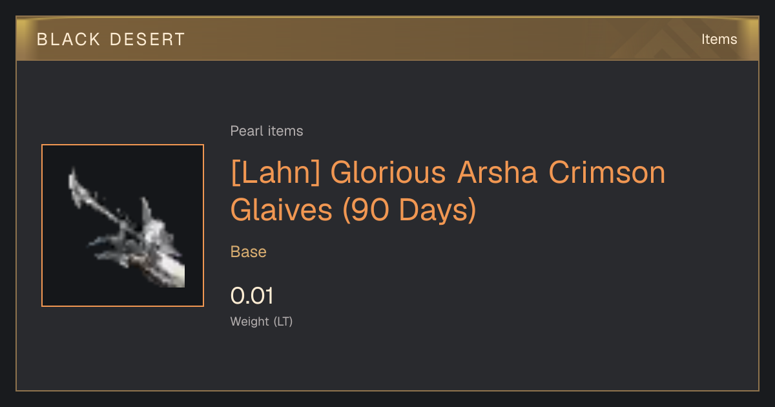The height and width of the screenshot is (407, 775).
Task: Click the word Glaives in the title
Action: coord(281,210)
